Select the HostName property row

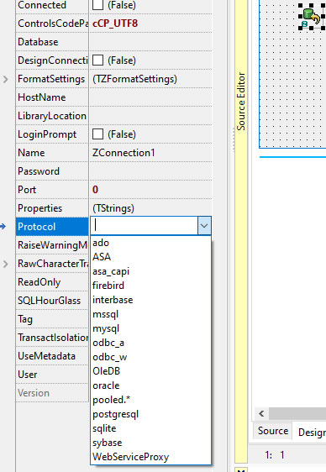click(114, 97)
